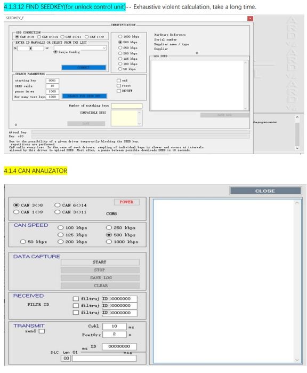Viewport: 307px width, 373px height.
Task: Click the grayed SAVE button under compatible keys
Action: click(86, 123)
